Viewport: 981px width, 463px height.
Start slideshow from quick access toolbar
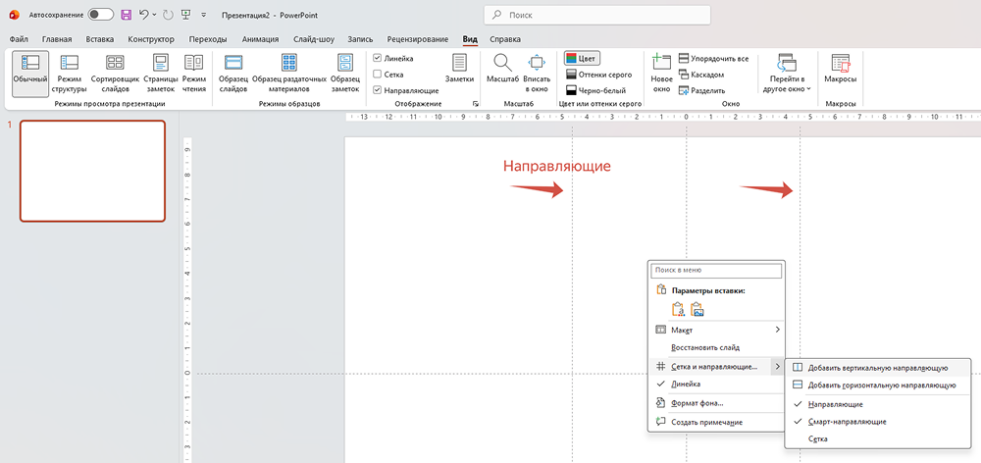[185, 15]
